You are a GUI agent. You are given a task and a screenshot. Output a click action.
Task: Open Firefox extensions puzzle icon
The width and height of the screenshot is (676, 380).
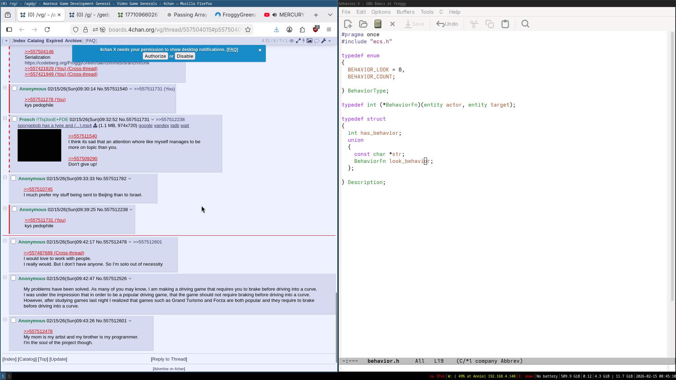click(x=302, y=30)
